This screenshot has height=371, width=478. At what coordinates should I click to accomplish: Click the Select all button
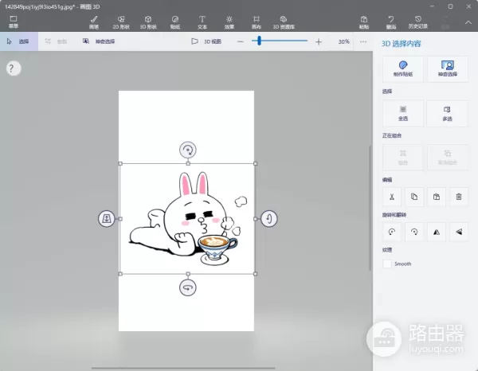pos(403,112)
